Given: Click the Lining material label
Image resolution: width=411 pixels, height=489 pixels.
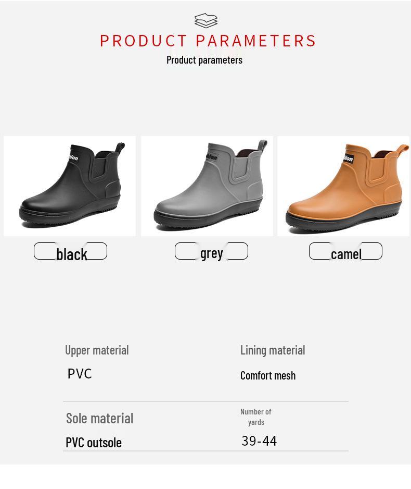Looking at the screenshot, I should pyautogui.click(x=273, y=350).
